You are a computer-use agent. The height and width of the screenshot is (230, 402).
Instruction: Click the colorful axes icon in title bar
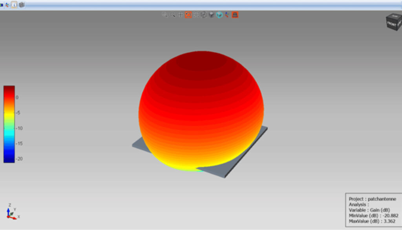point(7,5)
